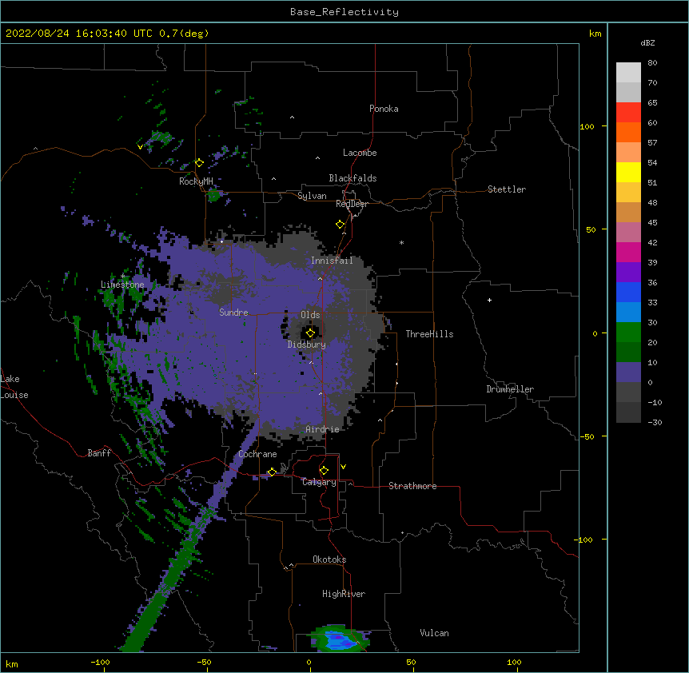Click the yellow diamond marker south of RedDeer
Image resolution: width=689 pixels, height=673 pixels.
coord(341,225)
